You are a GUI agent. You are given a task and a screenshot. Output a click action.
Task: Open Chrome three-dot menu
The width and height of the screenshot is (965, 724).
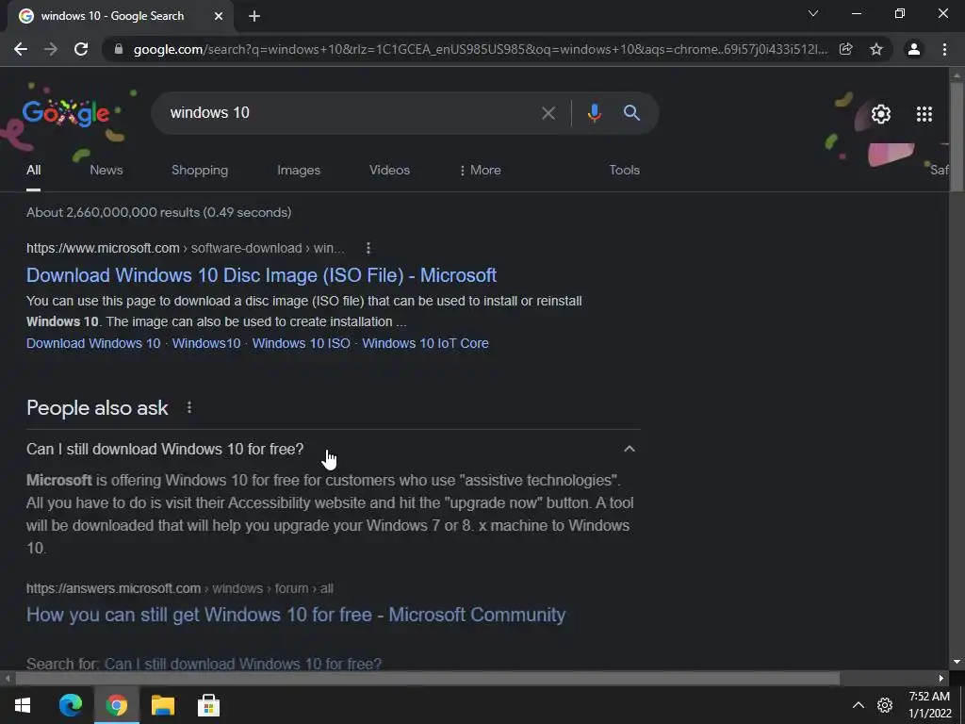(944, 49)
